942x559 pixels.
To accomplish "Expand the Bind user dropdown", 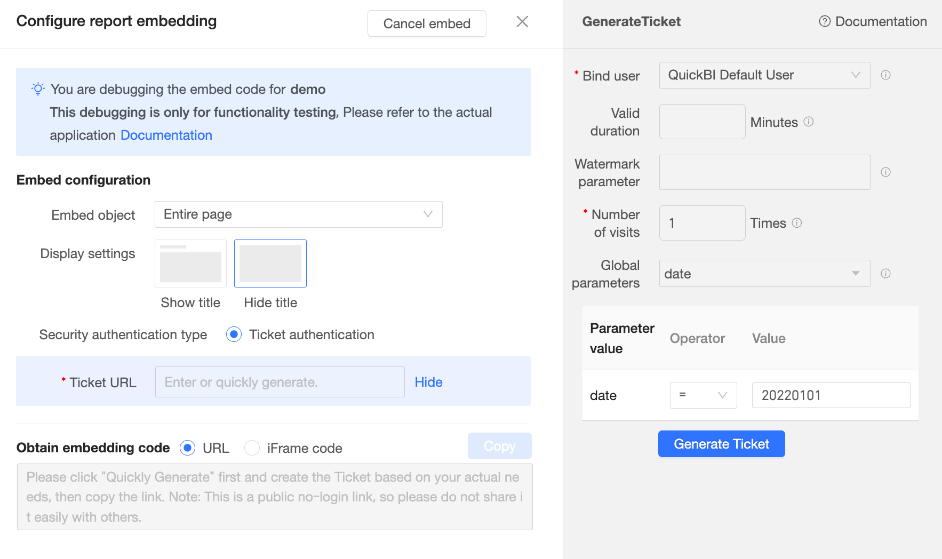I will coord(764,75).
